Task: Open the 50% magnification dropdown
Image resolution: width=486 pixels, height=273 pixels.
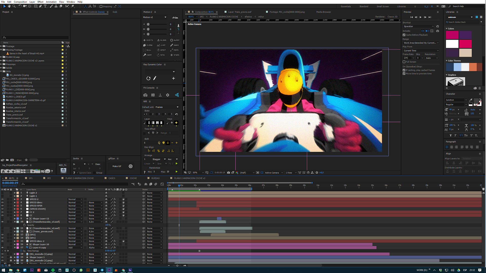Action: point(198,173)
